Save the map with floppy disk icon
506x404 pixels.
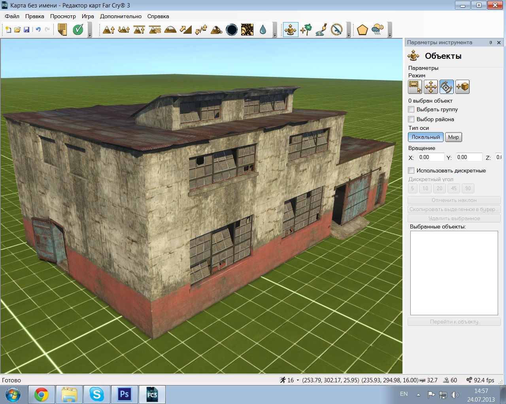click(x=26, y=30)
